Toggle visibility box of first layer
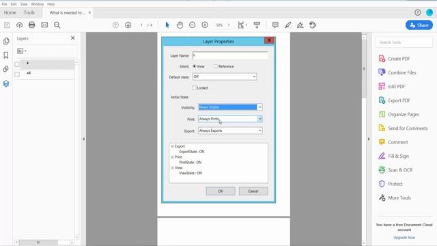 (x=17, y=64)
